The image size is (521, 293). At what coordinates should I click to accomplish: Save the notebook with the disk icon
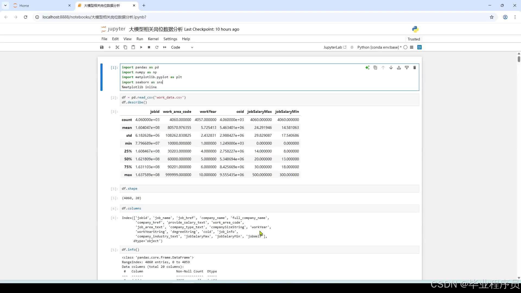(x=102, y=47)
